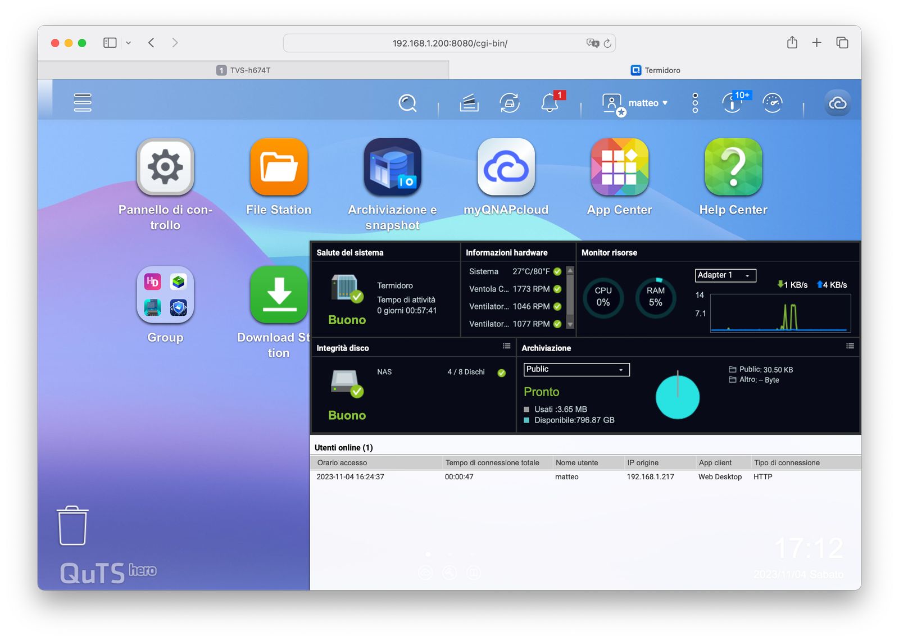Open the Group app folder
This screenshot has height=640, width=899.
tap(165, 294)
